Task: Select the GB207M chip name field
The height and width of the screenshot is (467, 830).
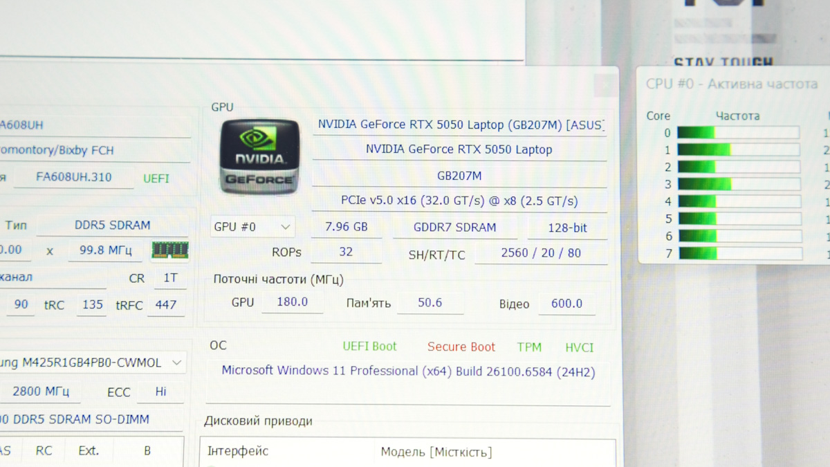Action: pos(460,176)
